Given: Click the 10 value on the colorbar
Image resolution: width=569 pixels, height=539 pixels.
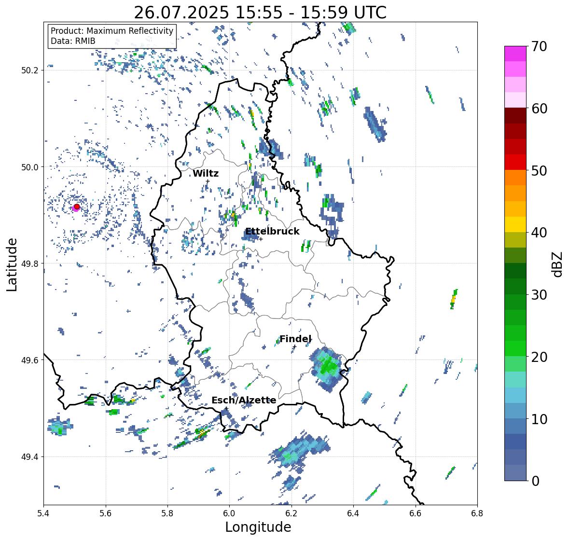Looking at the screenshot, I should point(539,419).
